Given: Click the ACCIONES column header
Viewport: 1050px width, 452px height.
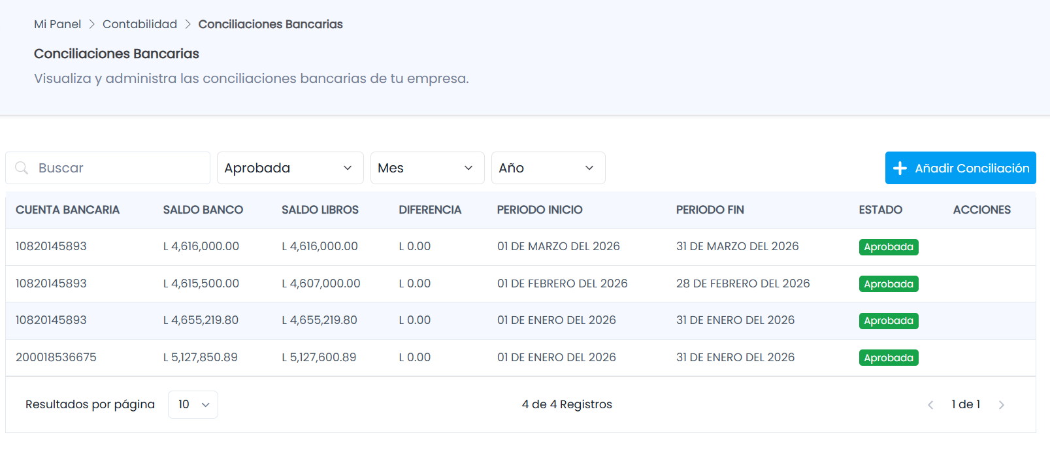Looking at the screenshot, I should tap(982, 210).
